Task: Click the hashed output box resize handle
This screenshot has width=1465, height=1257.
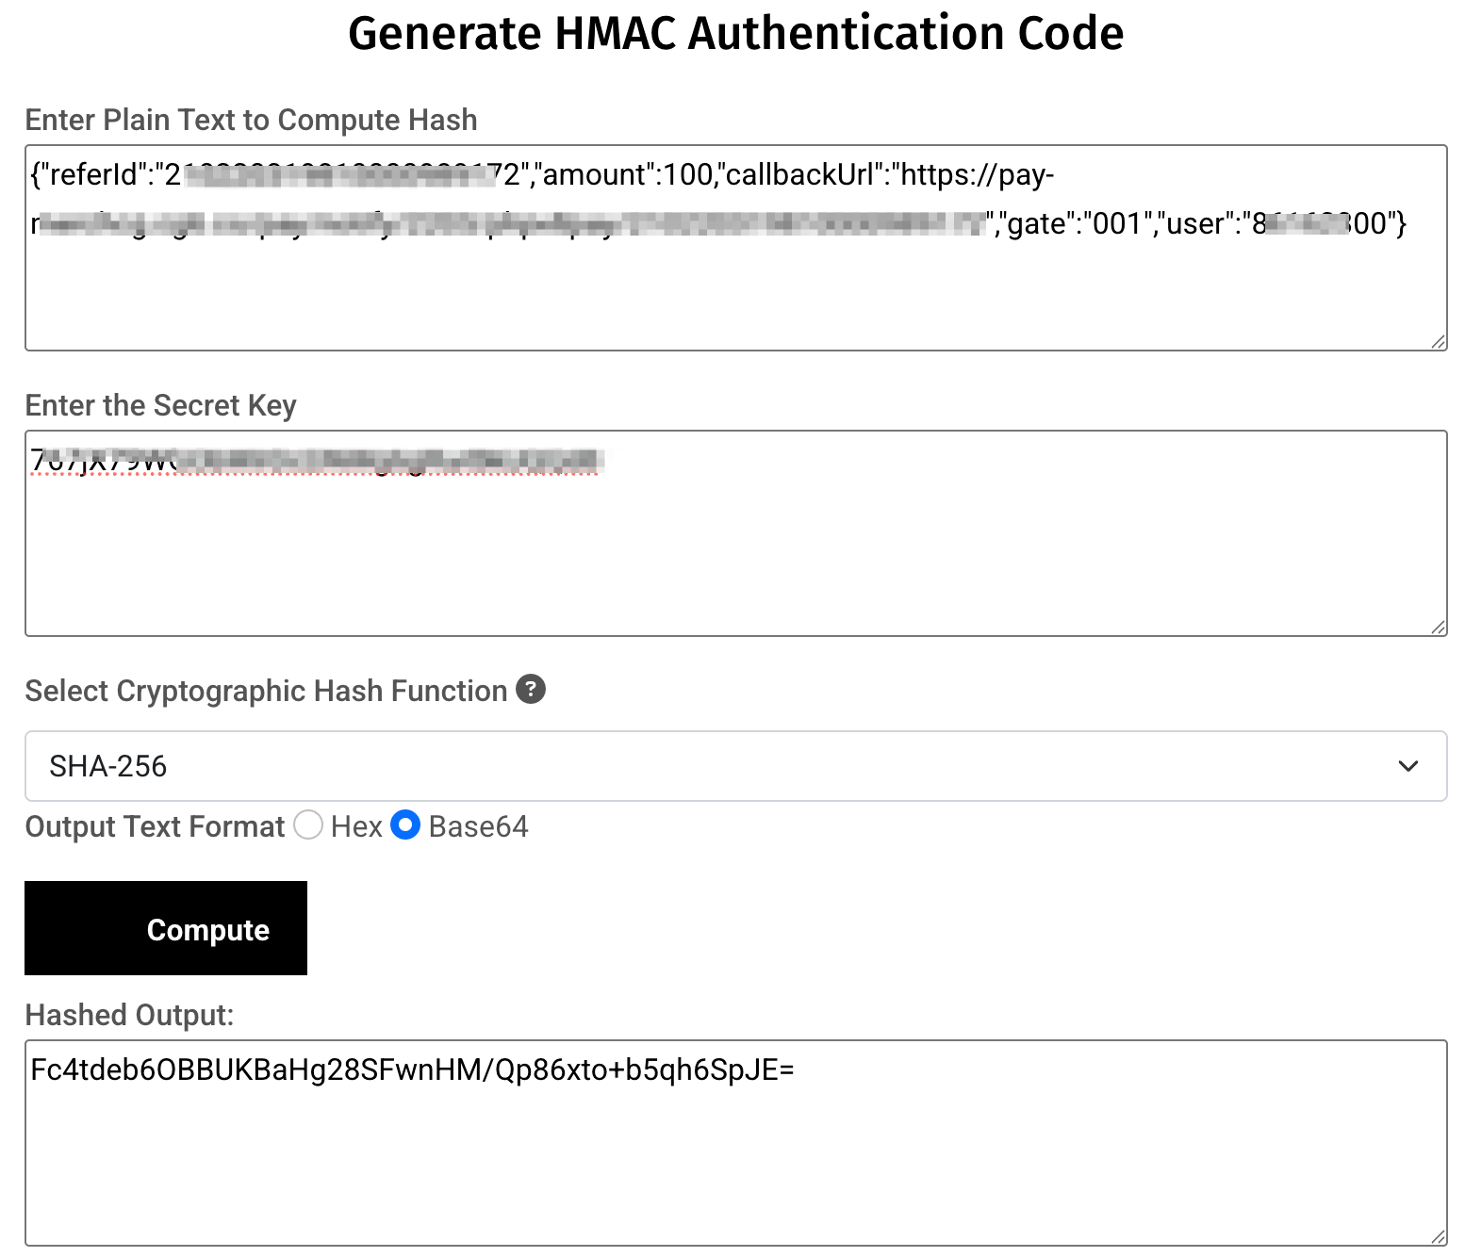Action: 1438,1237
